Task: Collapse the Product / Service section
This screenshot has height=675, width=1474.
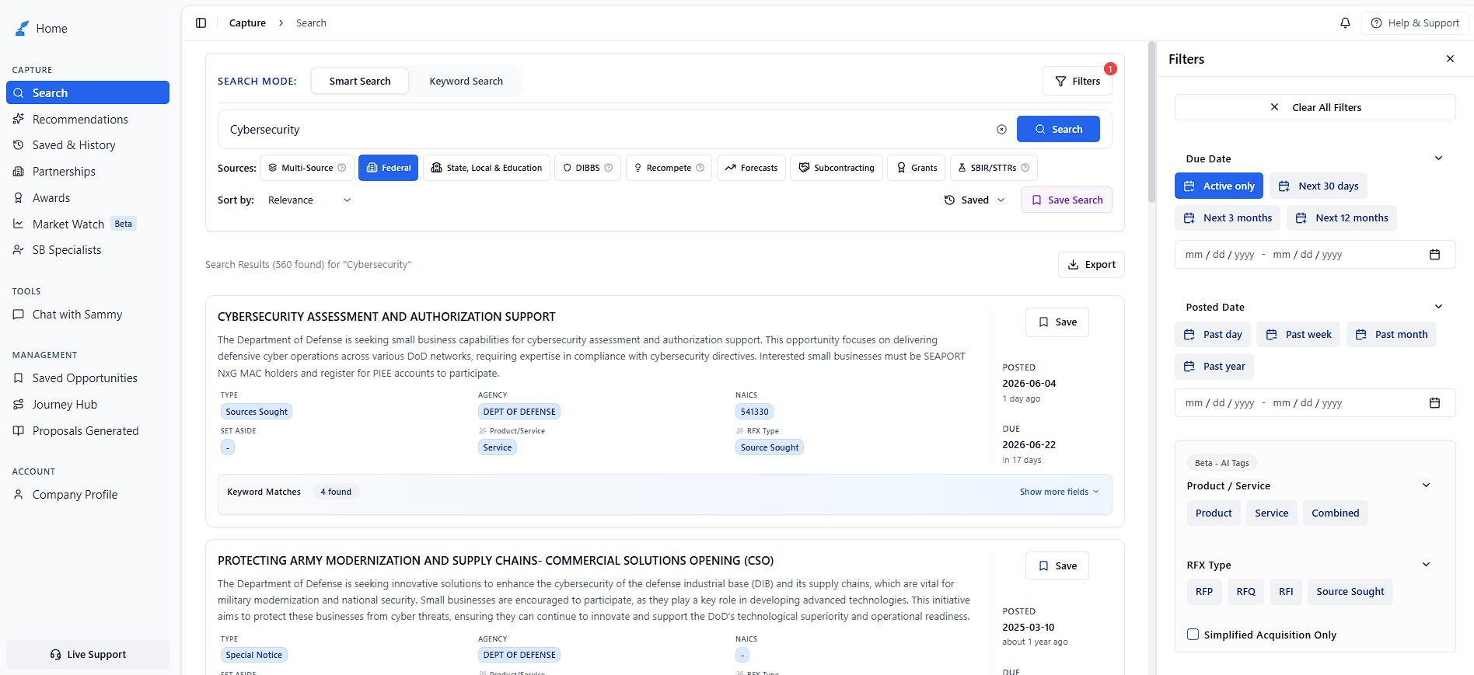Action: [1426, 485]
